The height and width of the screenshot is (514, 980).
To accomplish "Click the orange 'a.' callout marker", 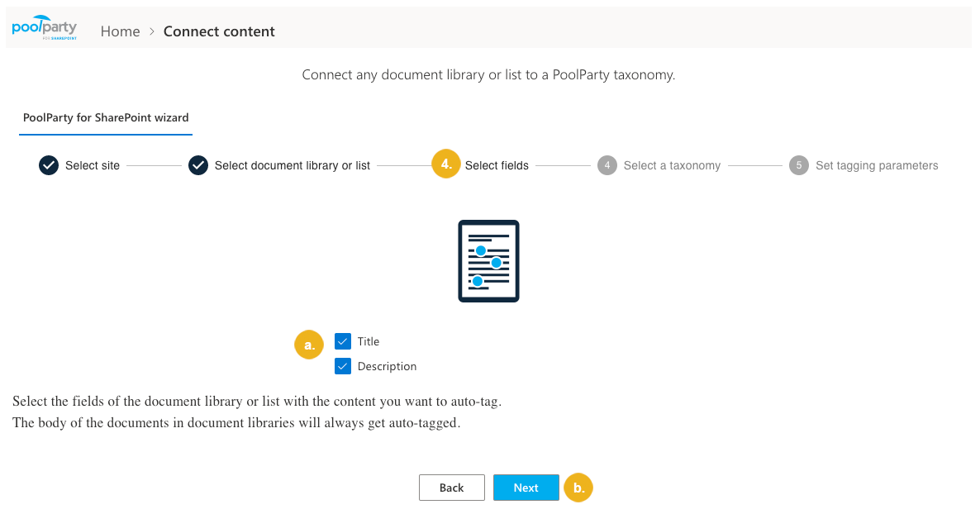I will click(309, 345).
